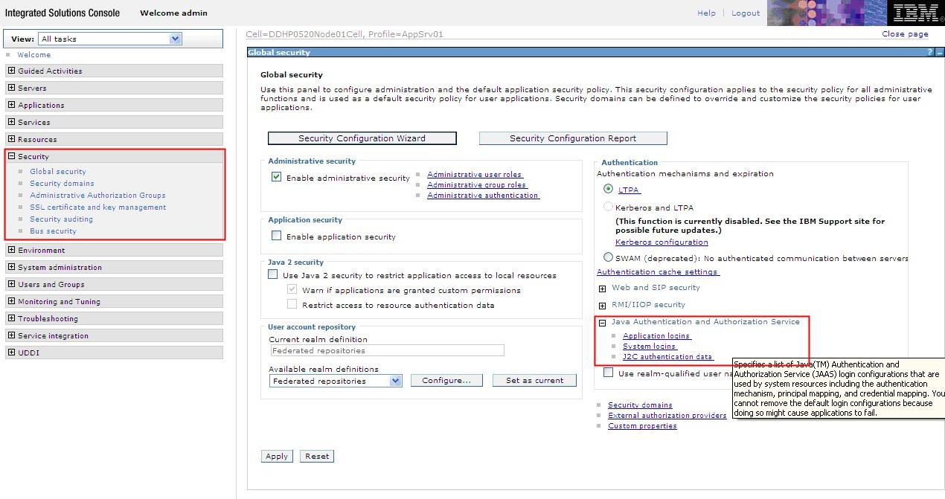Expand System administration node
Screen dimensions: 945x499
11,267
